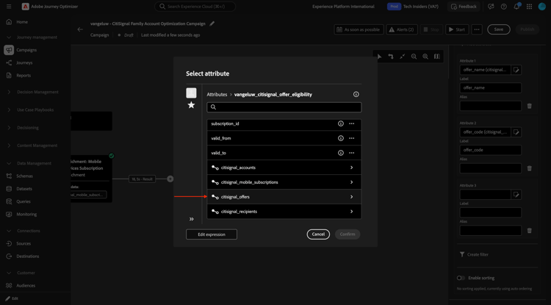The height and width of the screenshot is (305, 551).
Task: Click the attribute search field
Action: click(x=284, y=107)
